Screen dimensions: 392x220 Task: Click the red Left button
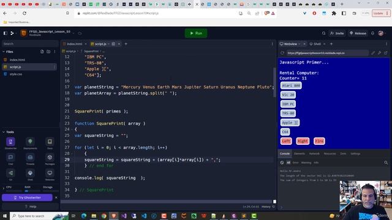[286, 141]
